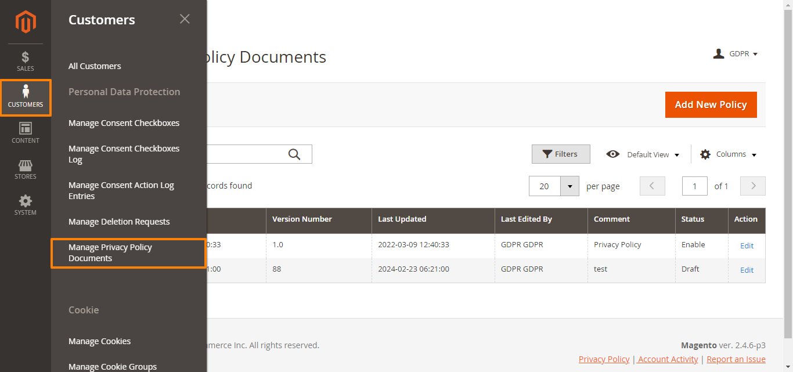Click the per page value field showing 20
This screenshot has height=372, width=793.
pos(545,186)
